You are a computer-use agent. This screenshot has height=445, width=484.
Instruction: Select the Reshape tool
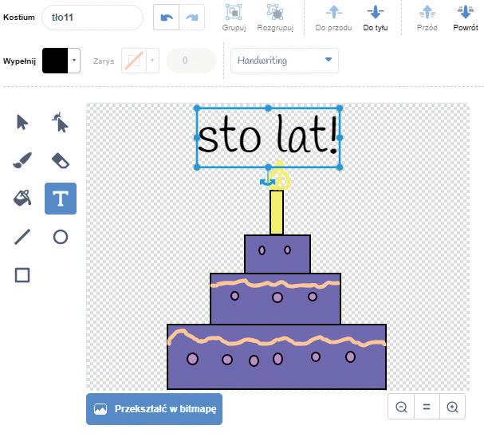[x=61, y=123]
